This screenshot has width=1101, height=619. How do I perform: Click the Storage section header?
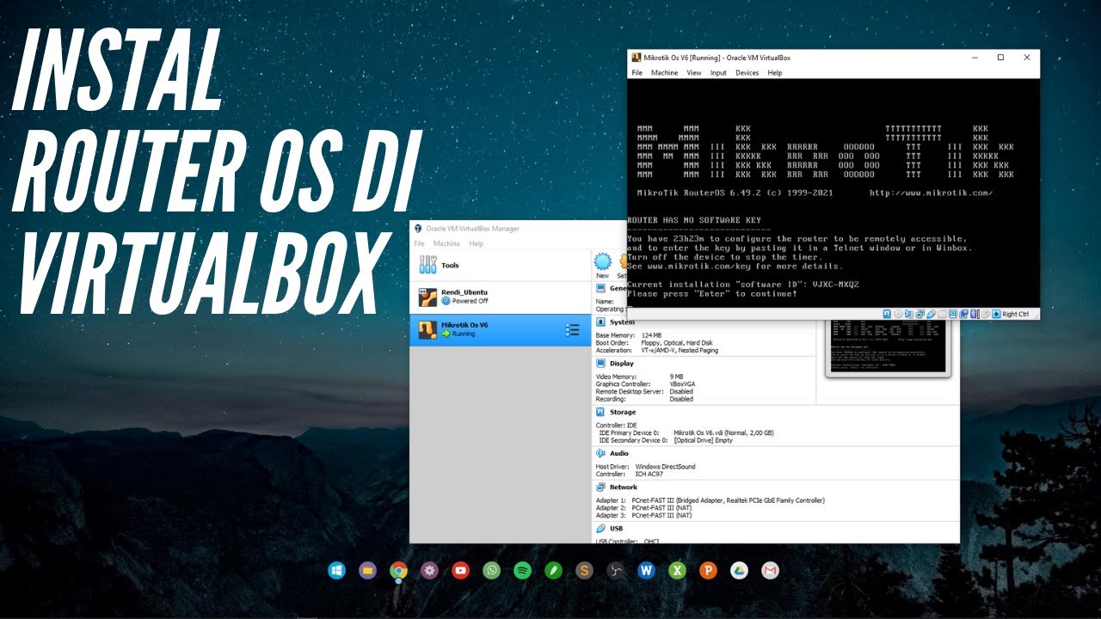623,413
